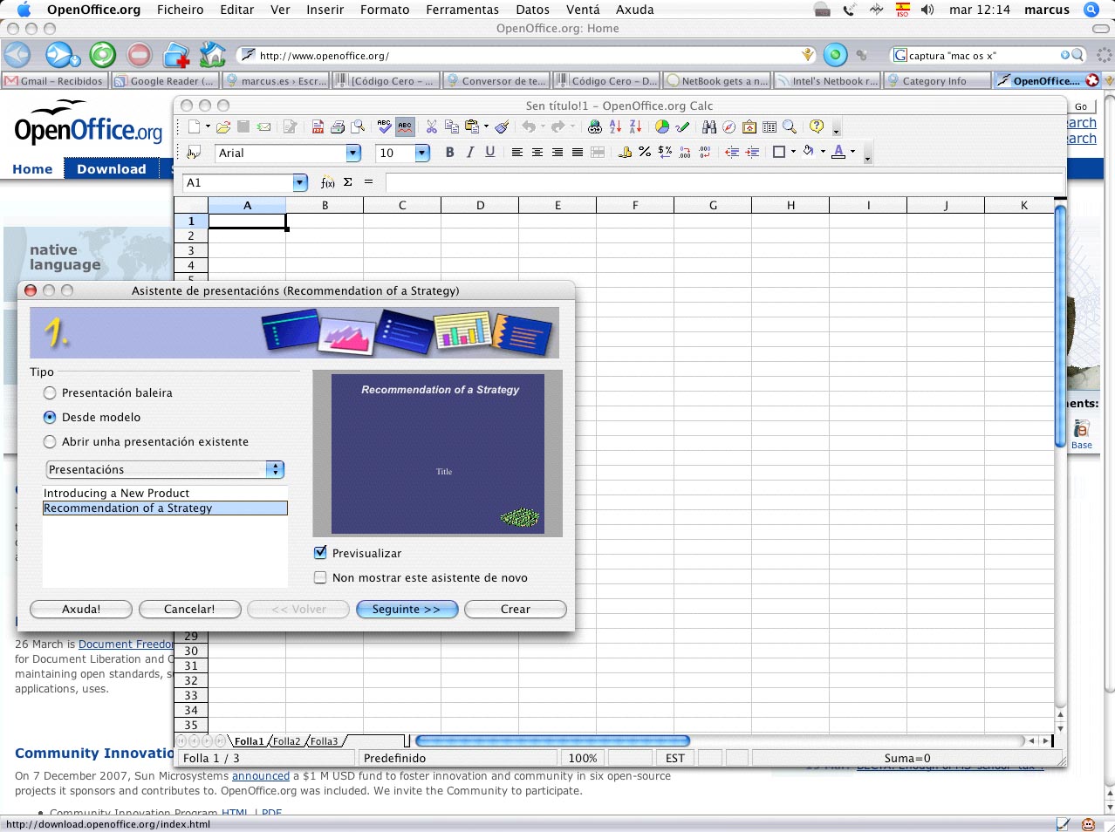
Task: Open the Download tab on OpenOffice.org site
Action: click(112, 169)
